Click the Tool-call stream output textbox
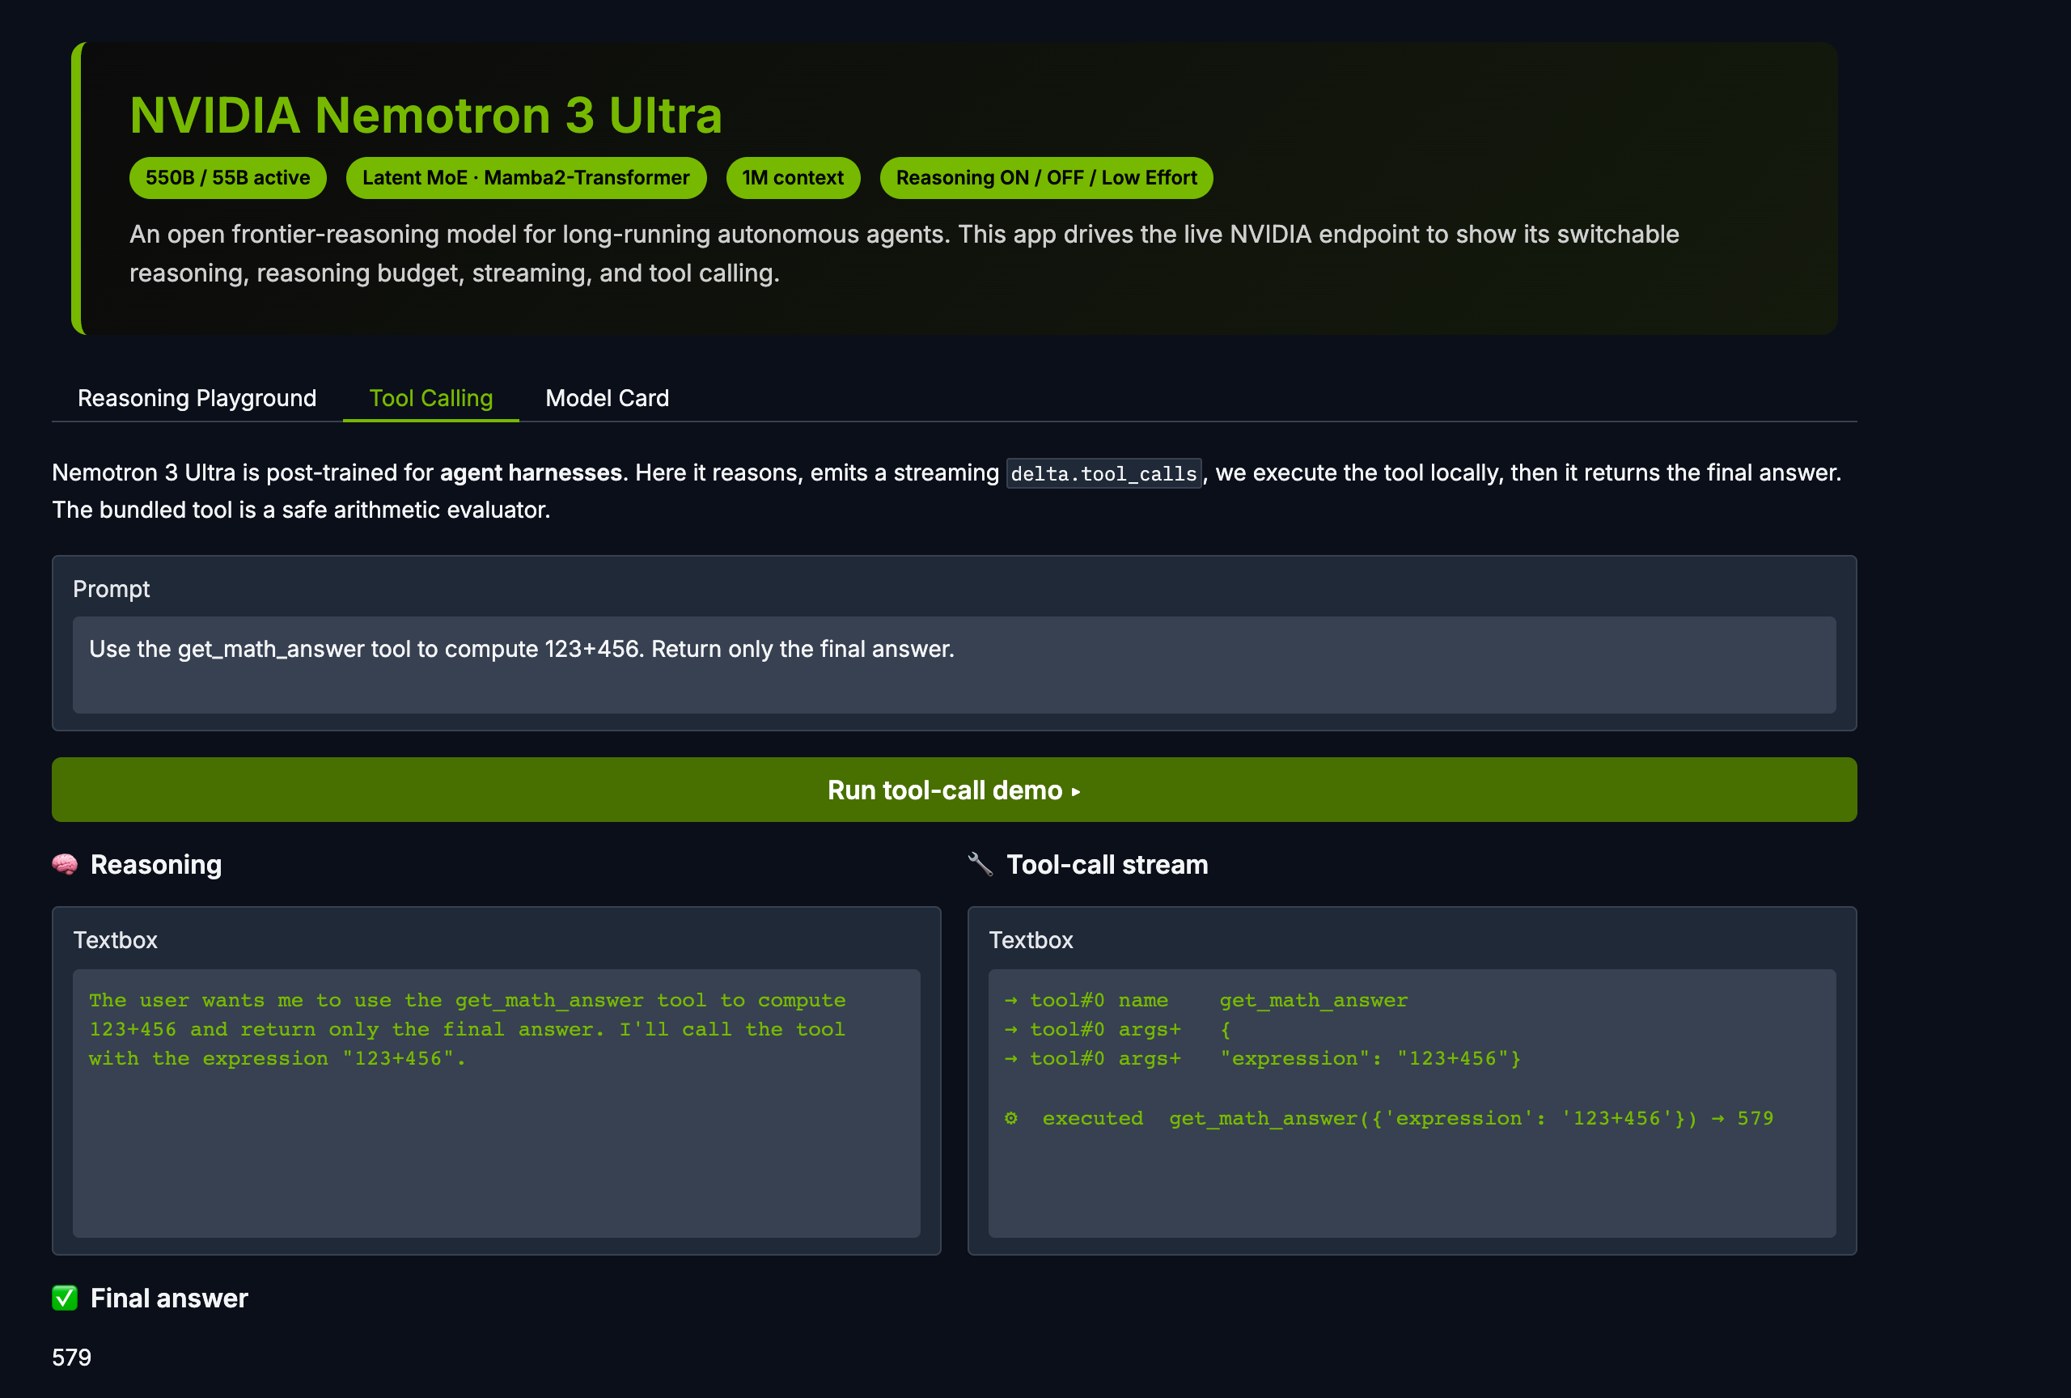The width and height of the screenshot is (2071, 1398). 1412,1103
